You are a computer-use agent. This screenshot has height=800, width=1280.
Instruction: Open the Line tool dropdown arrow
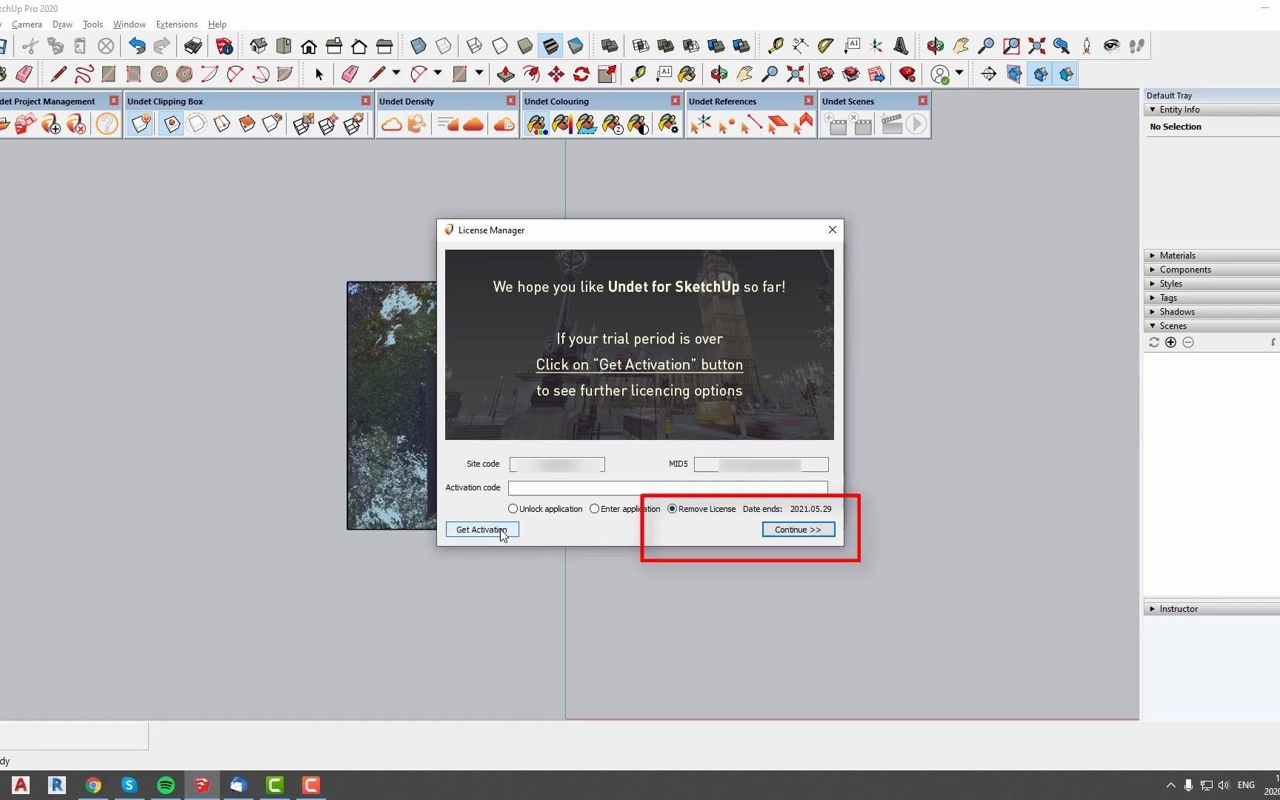pyautogui.click(x=396, y=73)
